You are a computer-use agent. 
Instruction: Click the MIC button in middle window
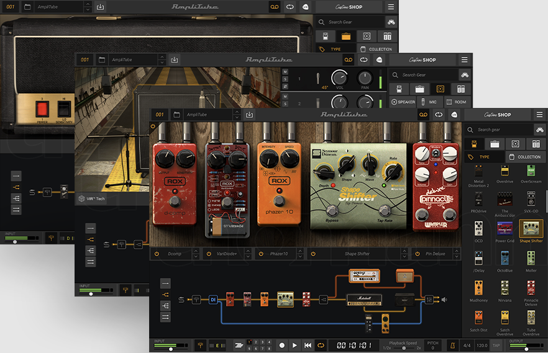[x=429, y=102]
